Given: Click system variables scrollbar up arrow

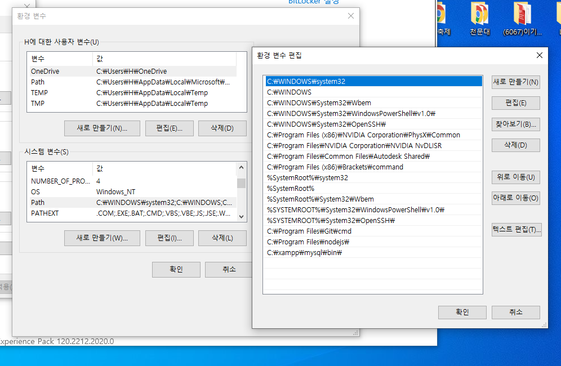Looking at the screenshot, I should (241, 167).
